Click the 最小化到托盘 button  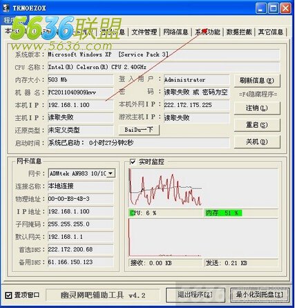click(259, 295)
